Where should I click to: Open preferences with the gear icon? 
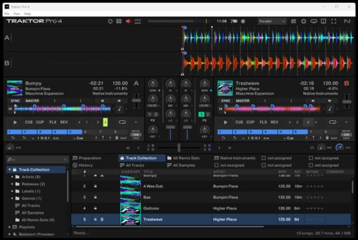pyautogui.click(x=303, y=21)
